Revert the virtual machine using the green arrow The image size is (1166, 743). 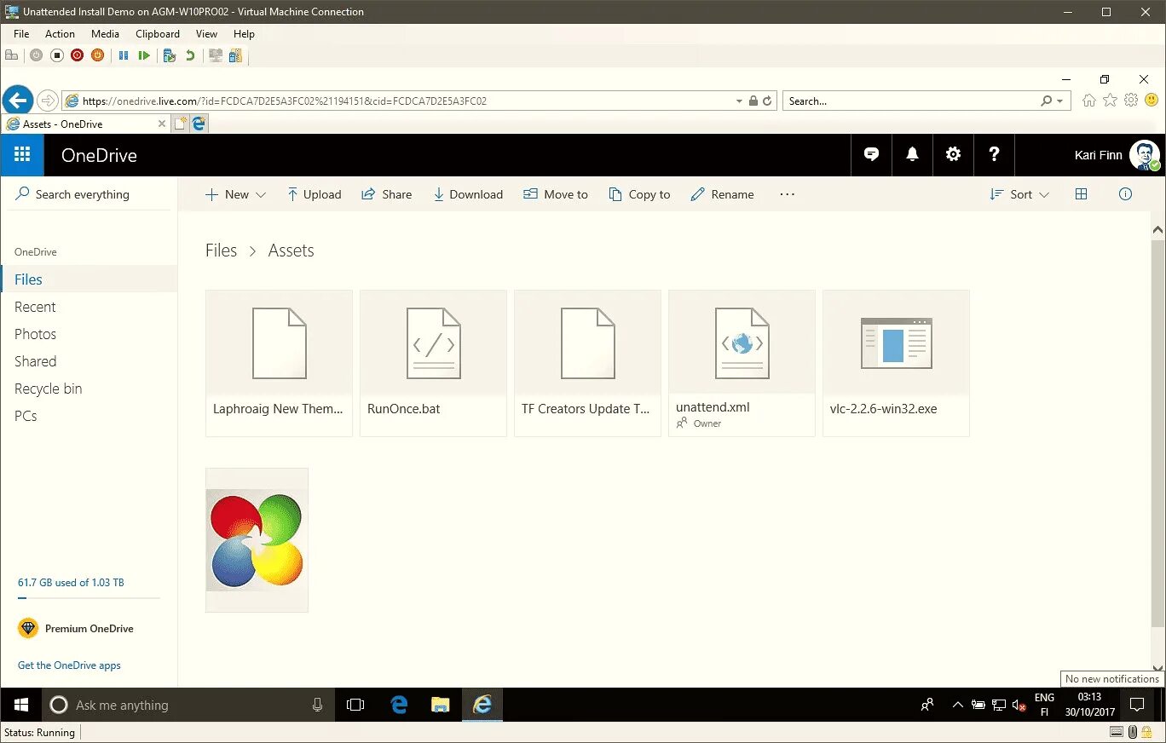189,55
